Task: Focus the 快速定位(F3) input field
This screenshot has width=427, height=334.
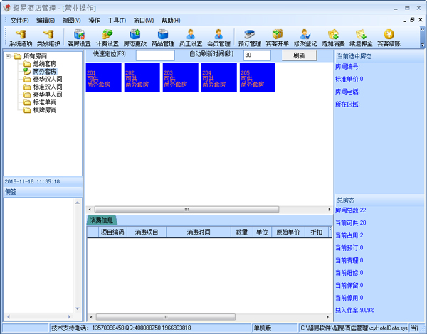Action: coord(155,55)
